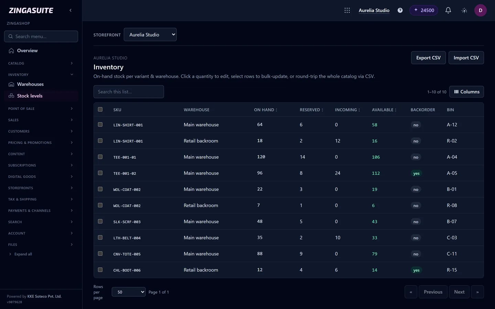Screen dimensions: 495x309
Task: Click the 24500 credits badge
Action: coord(423,10)
